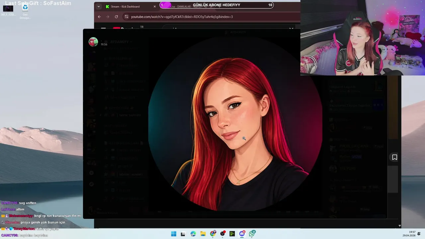Image resolution: width=425 pixels, height=239 pixels.
Task: Click the browser scrollbar down arrow
Action: pyautogui.click(x=399, y=226)
